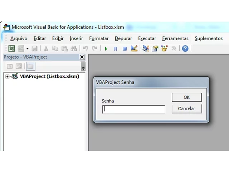Image resolution: width=229 pixels, height=172 pixels.
Task: Click the Copy icon in toolbar
Action: pyautogui.click(x=55, y=48)
